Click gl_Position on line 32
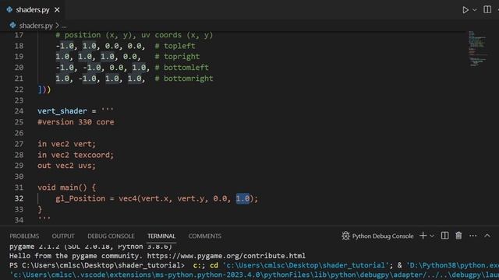 pos(80,199)
